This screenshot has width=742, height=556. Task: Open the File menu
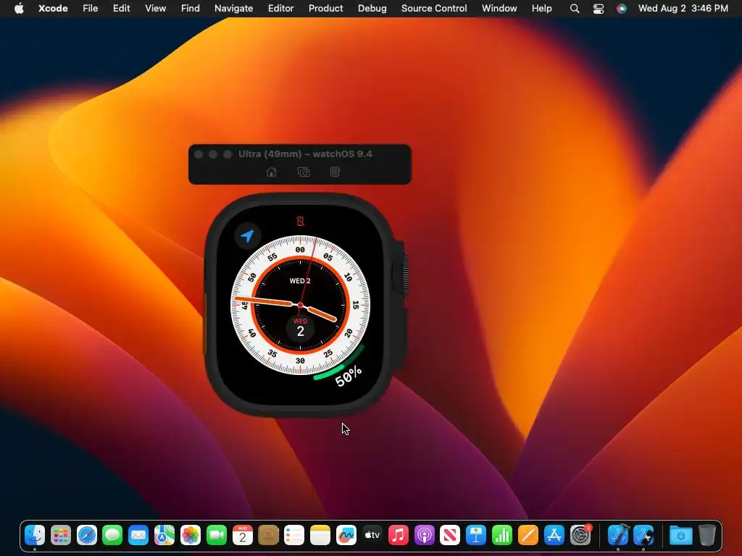pos(90,9)
